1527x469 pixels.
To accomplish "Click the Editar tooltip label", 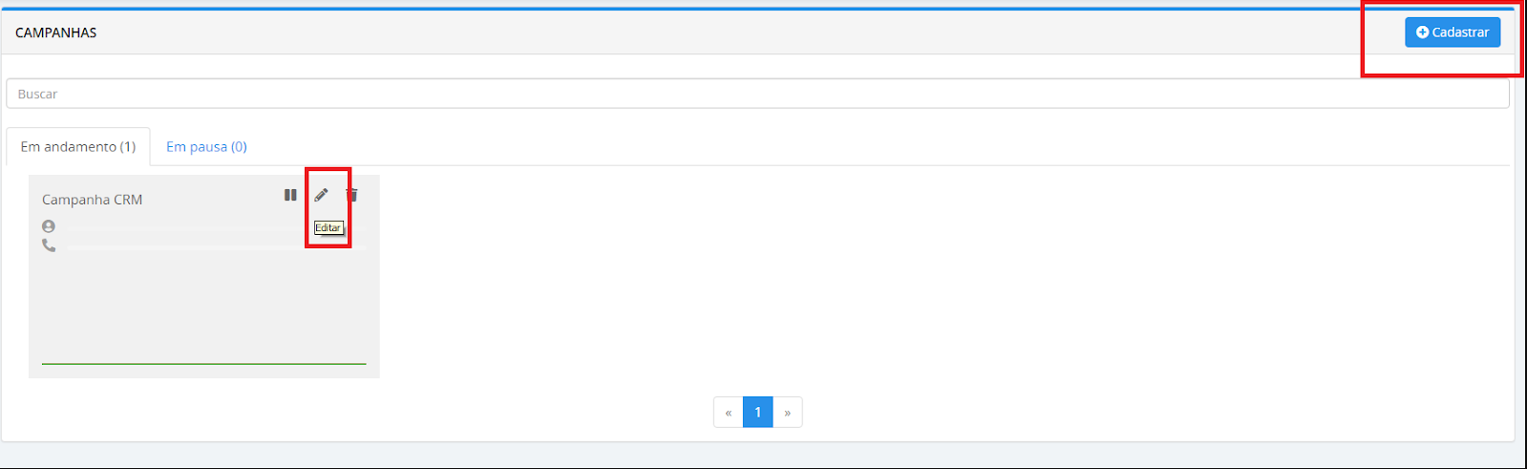I will coord(329,228).
